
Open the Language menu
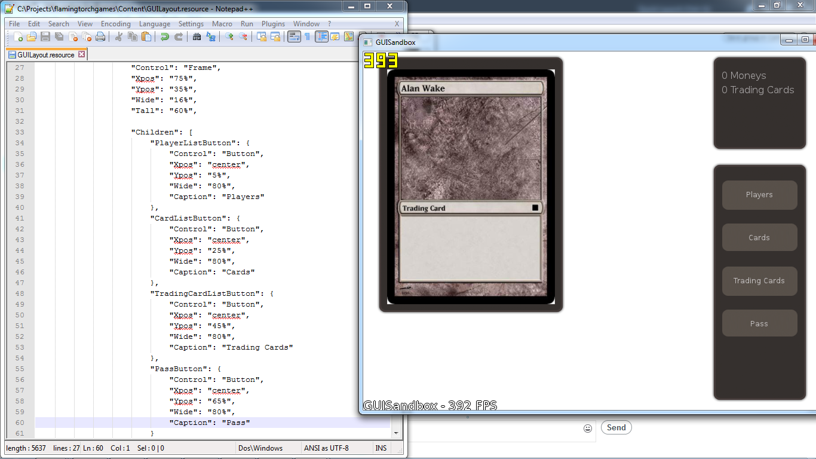point(155,24)
